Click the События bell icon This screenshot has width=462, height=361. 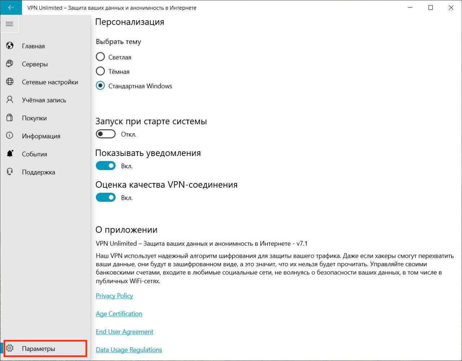pos(10,154)
